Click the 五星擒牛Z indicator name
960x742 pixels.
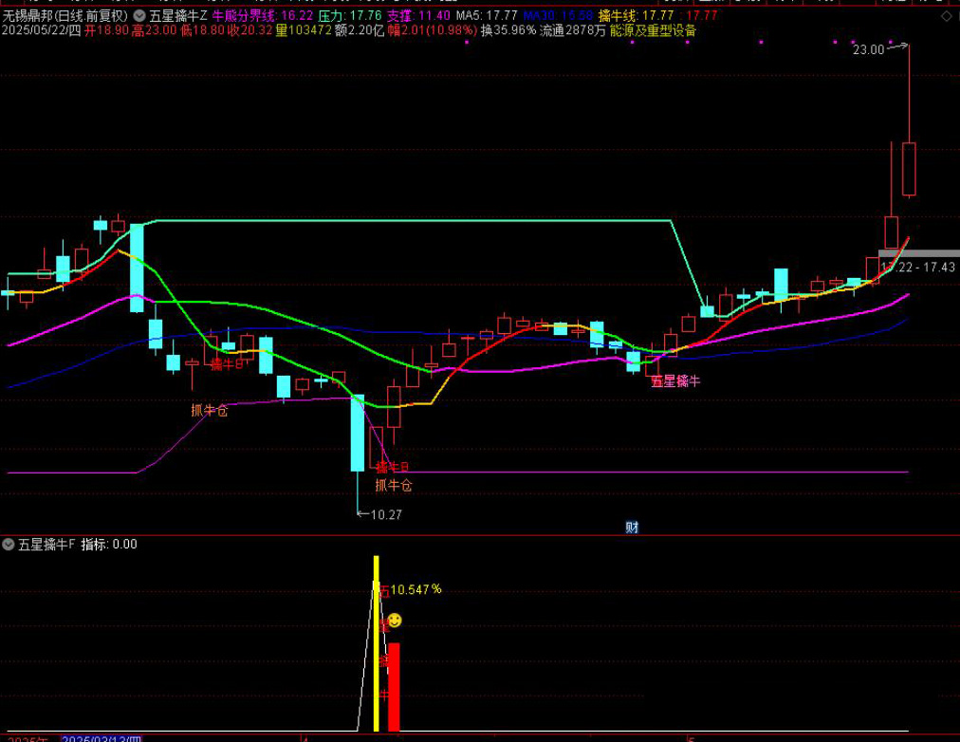178,16
